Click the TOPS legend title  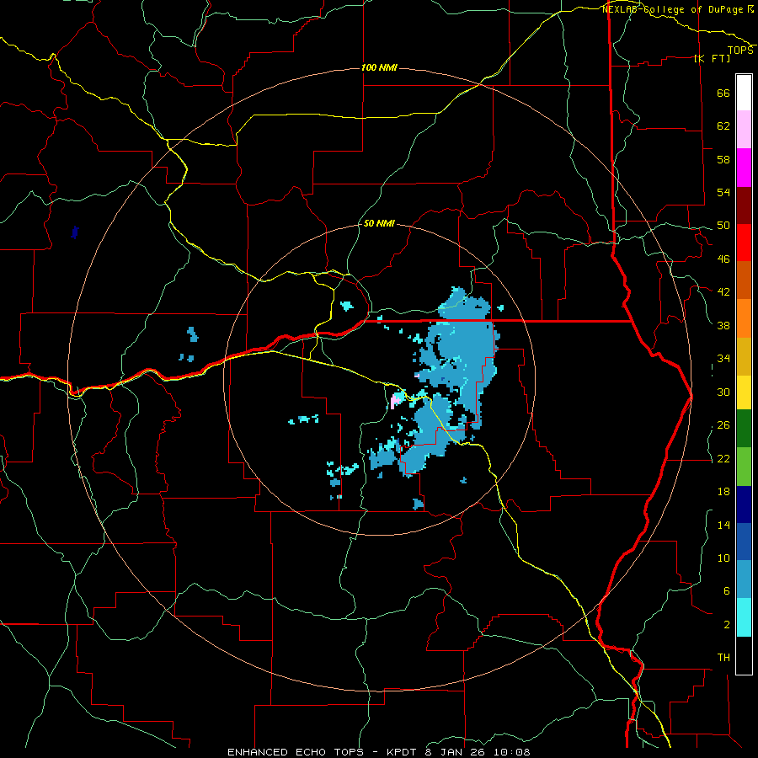click(740, 51)
